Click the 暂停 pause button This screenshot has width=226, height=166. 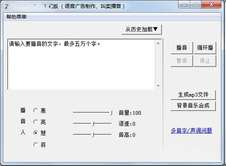(182, 61)
